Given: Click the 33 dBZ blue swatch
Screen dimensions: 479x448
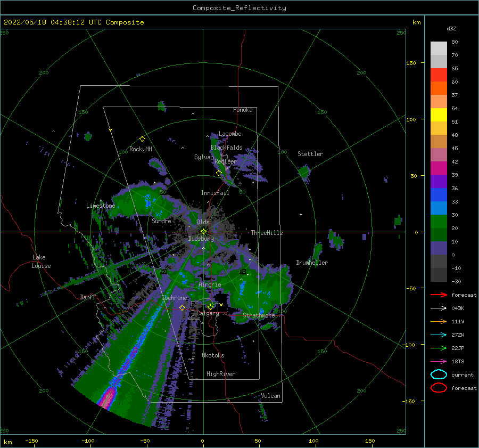Looking at the screenshot, I should pyautogui.click(x=439, y=194).
